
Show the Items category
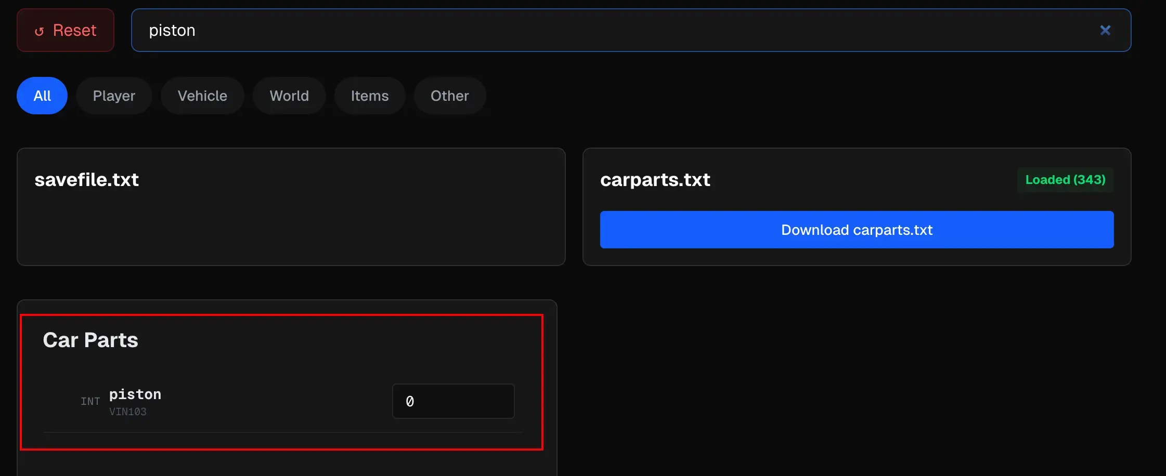point(370,96)
